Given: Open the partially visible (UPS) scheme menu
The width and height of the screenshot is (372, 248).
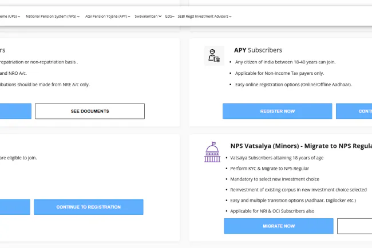Looking at the screenshot, I should tap(10, 17).
